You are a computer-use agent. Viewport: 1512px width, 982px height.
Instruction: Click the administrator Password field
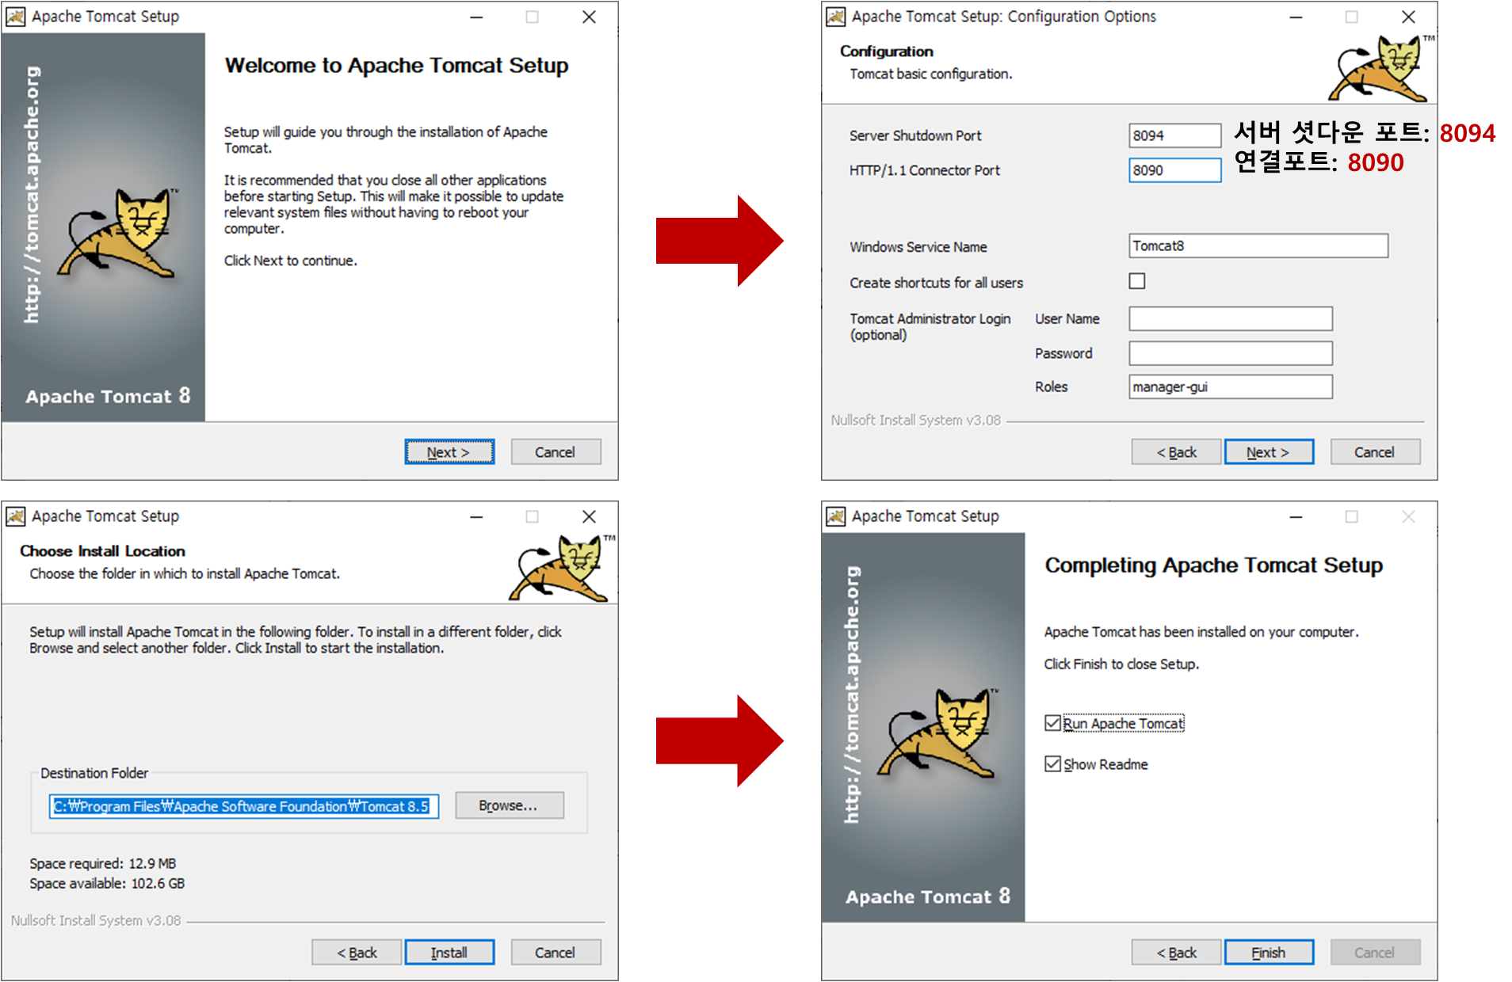[1231, 353]
